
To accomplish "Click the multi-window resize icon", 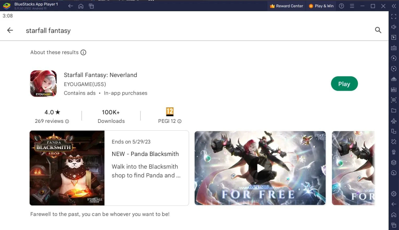I will click(394, 131).
